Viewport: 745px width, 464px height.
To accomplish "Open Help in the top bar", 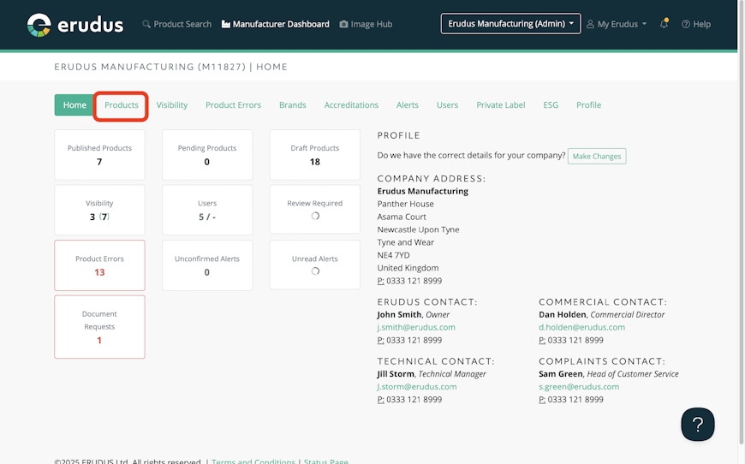I will (x=696, y=24).
